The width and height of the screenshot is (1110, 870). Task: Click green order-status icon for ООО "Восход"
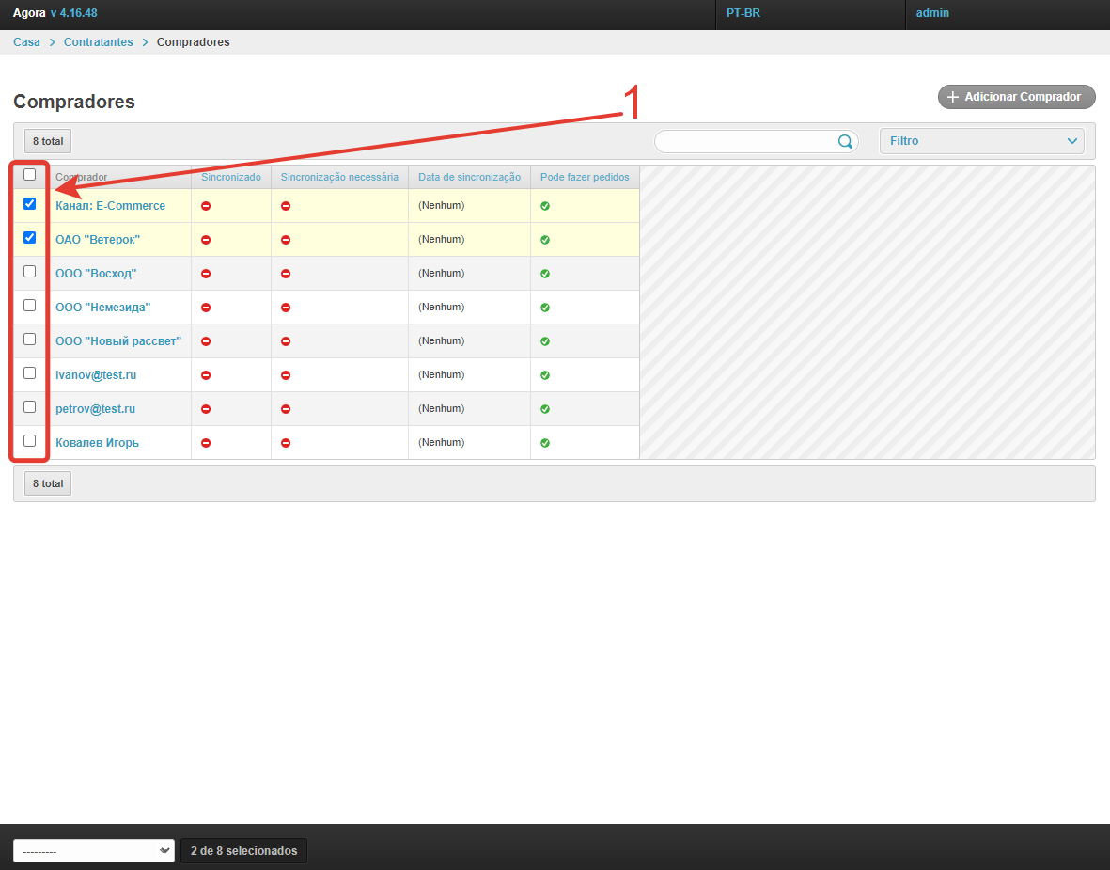point(545,274)
